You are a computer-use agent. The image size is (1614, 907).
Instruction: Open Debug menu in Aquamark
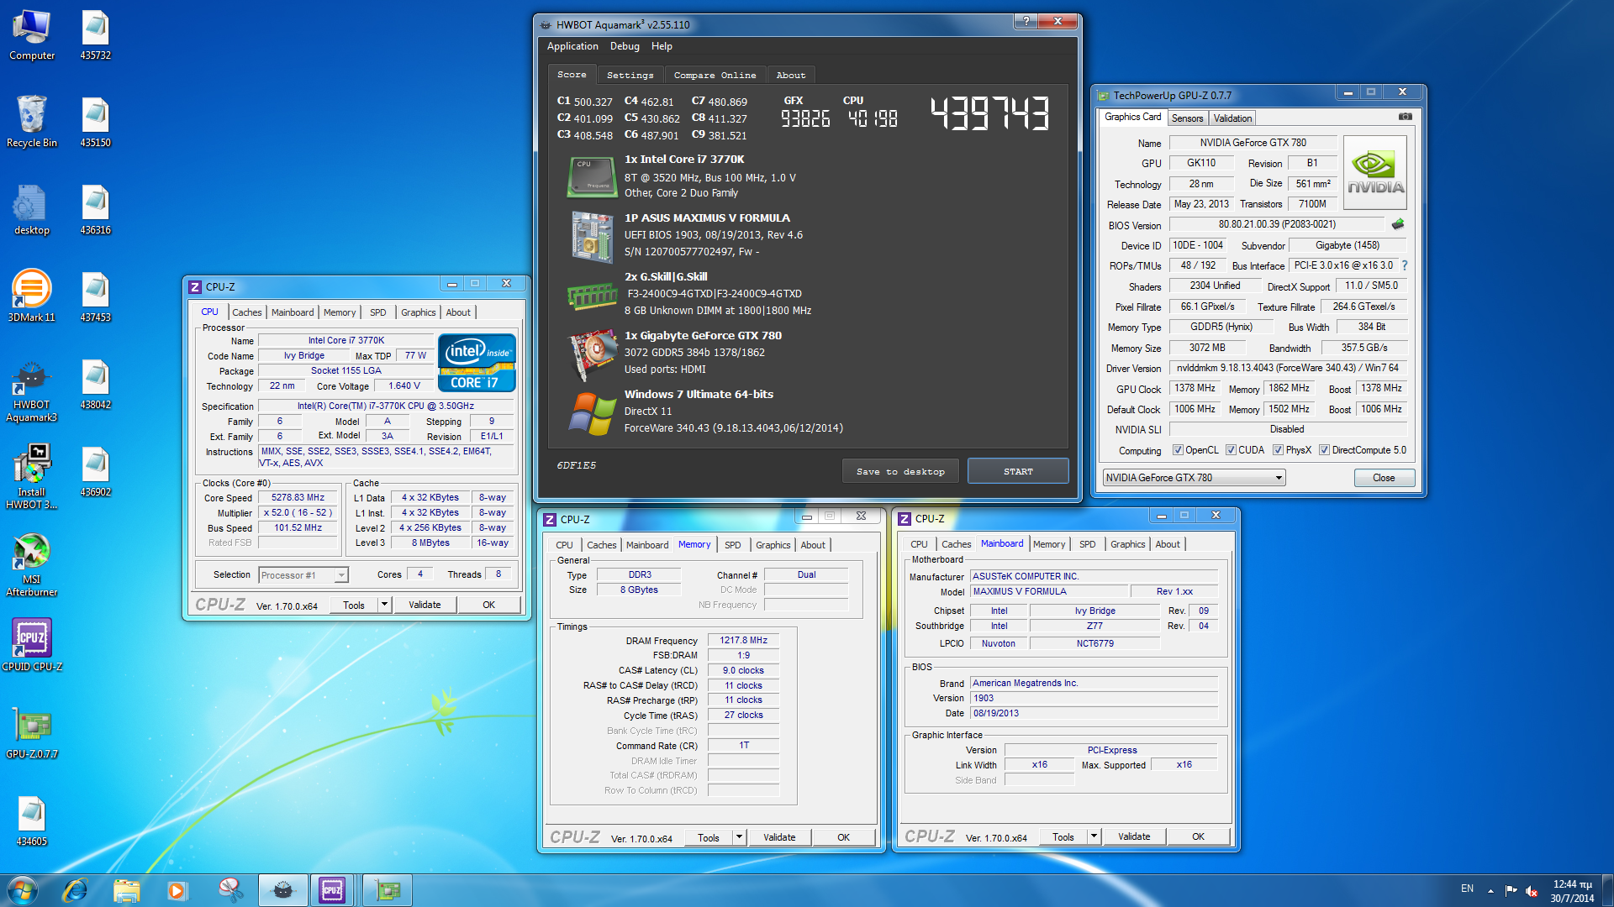pyautogui.click(x=625, y=46)
